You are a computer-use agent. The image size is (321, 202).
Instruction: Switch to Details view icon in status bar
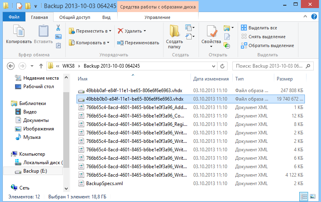[x=304, y=197]
